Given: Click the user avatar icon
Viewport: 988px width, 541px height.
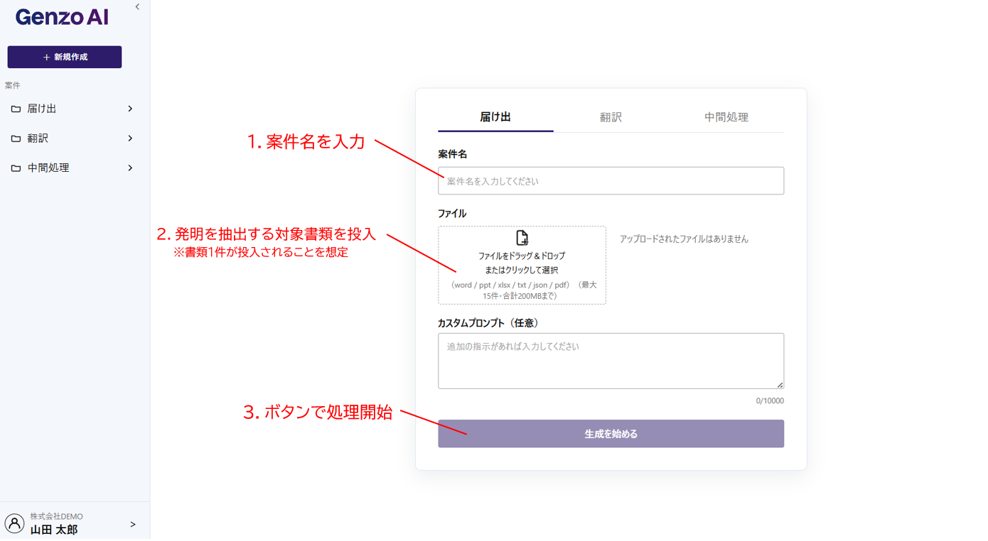Looking at the screenshot, I should (14, 524).
